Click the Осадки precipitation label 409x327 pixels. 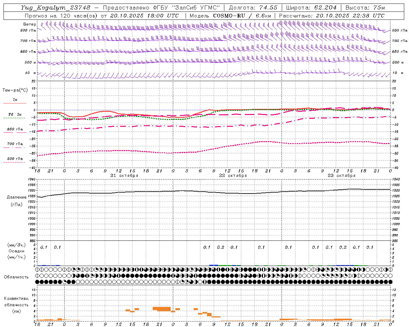coord(16,251)
